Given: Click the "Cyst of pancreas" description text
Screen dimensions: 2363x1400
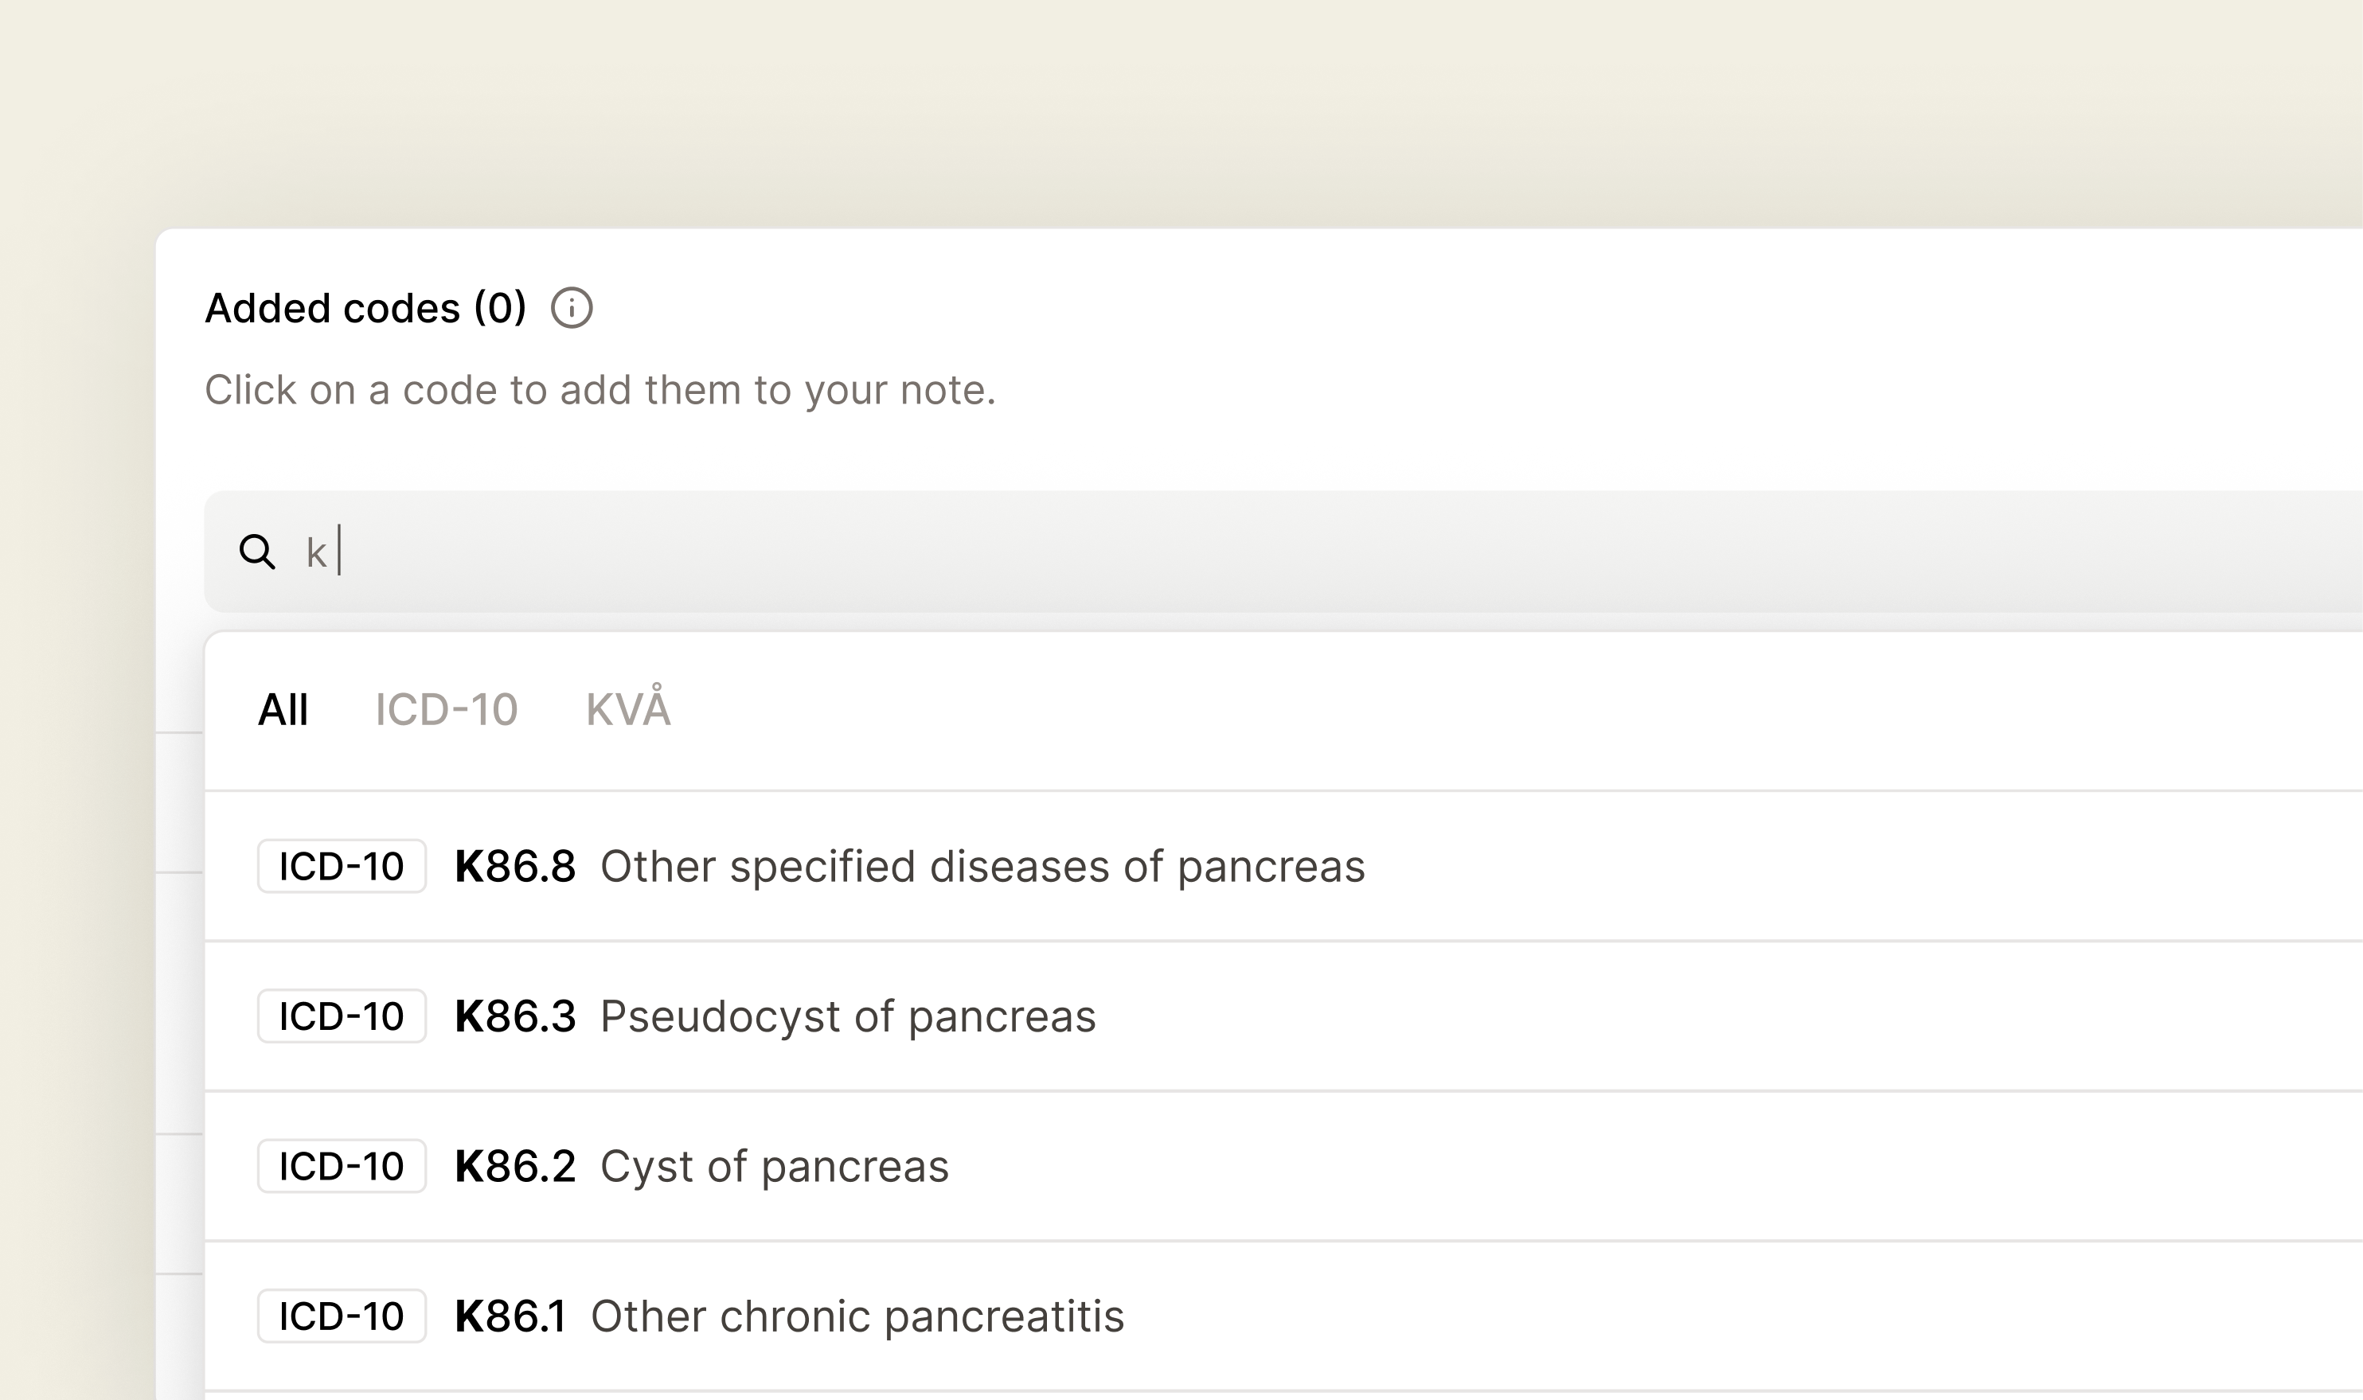Looking at the screenshot, I should (774, 1167).
